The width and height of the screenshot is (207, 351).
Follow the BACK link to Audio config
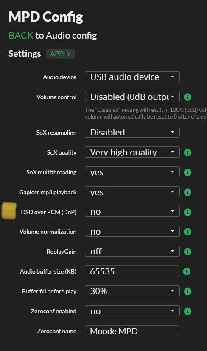tap(21, 36)
